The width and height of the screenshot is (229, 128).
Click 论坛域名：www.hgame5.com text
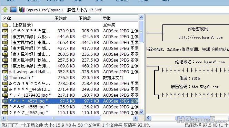[200, 62]
